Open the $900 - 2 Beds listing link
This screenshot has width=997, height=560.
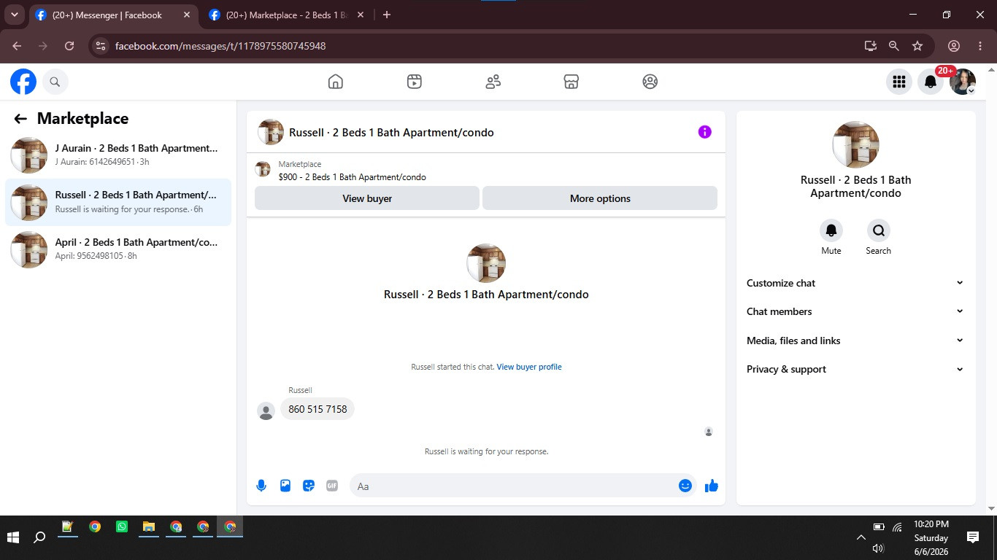(352, 177)
